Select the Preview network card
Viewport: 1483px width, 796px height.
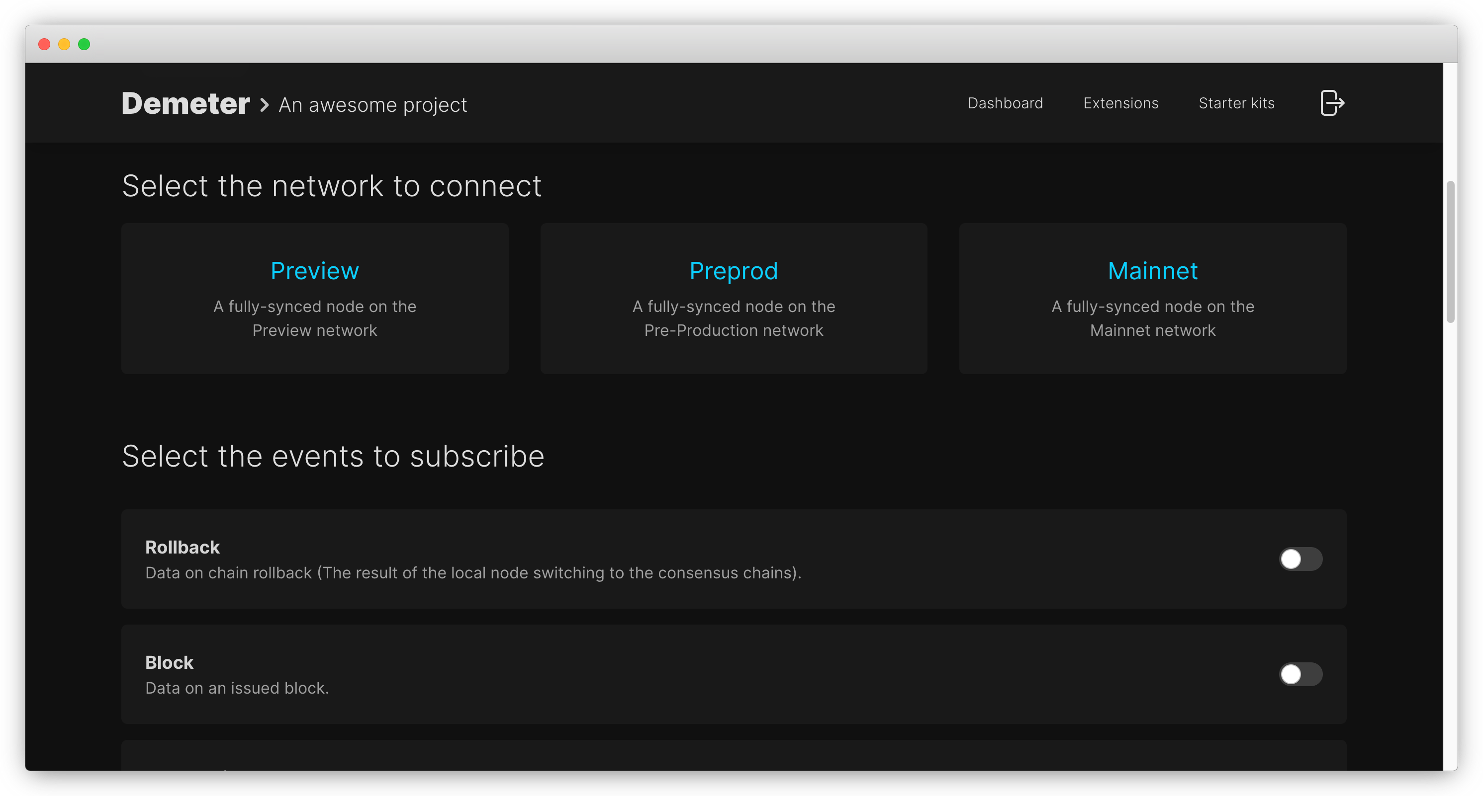pyautogui.click(x=315, y=299)
